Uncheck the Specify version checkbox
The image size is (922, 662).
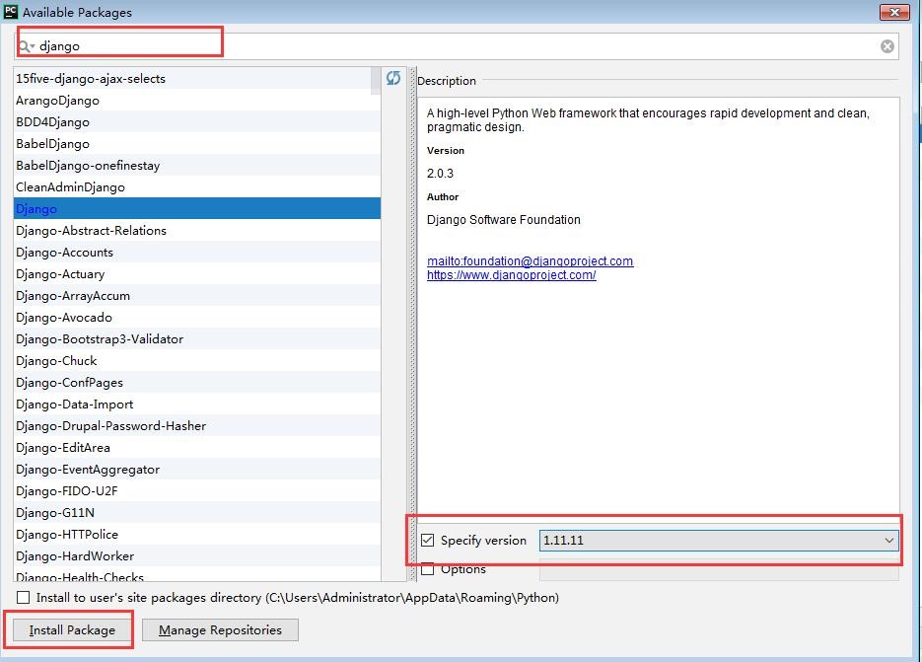[x=428, y=541]
